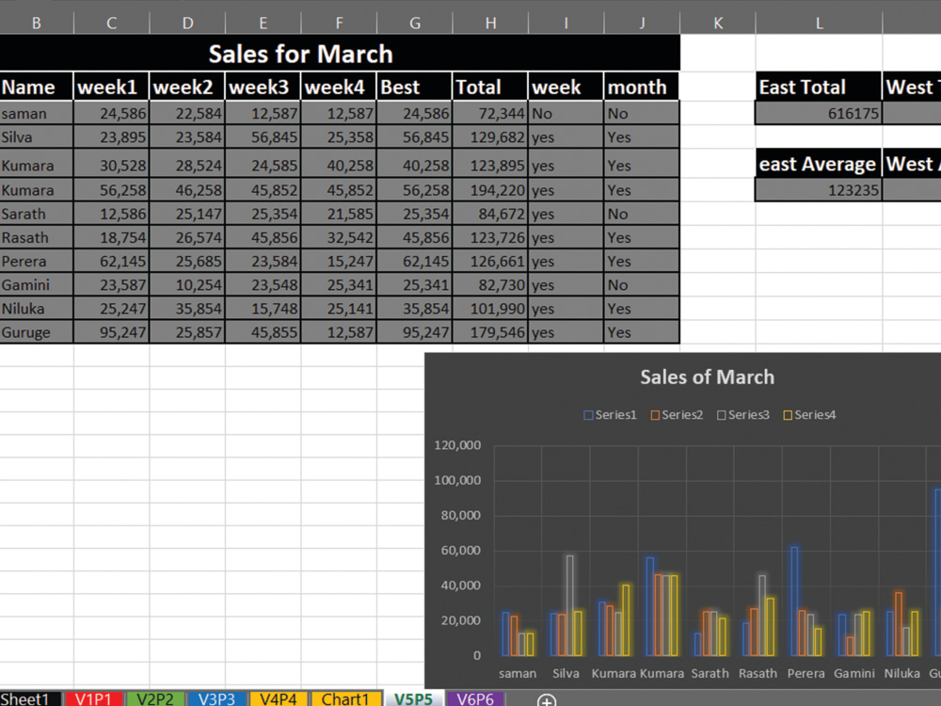Open the Chart1 sheet tab
The image size is (941, 706).
tap(345, 698)
